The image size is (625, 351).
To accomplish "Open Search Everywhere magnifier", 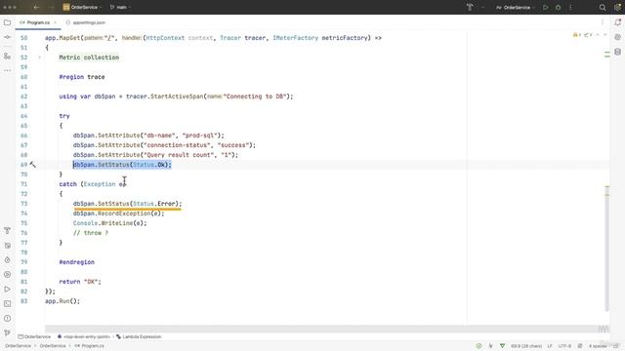I will click(x=603, y=7).
